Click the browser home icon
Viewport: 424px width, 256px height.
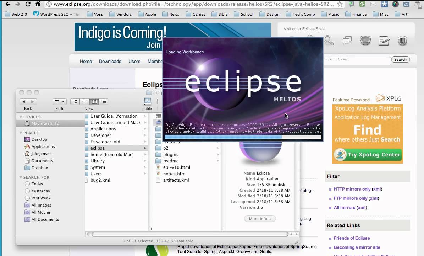point(38,4)
